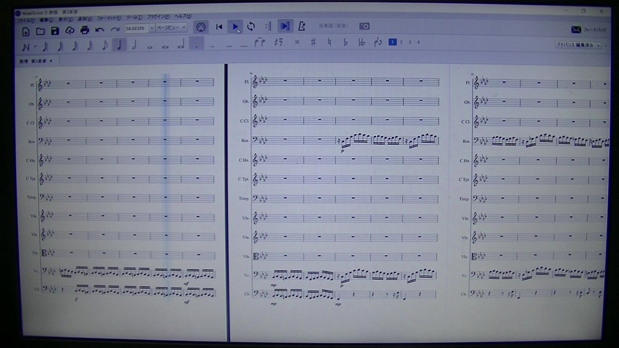Open the フォーマット menu
619x348 pixels.
click(108, 18)
